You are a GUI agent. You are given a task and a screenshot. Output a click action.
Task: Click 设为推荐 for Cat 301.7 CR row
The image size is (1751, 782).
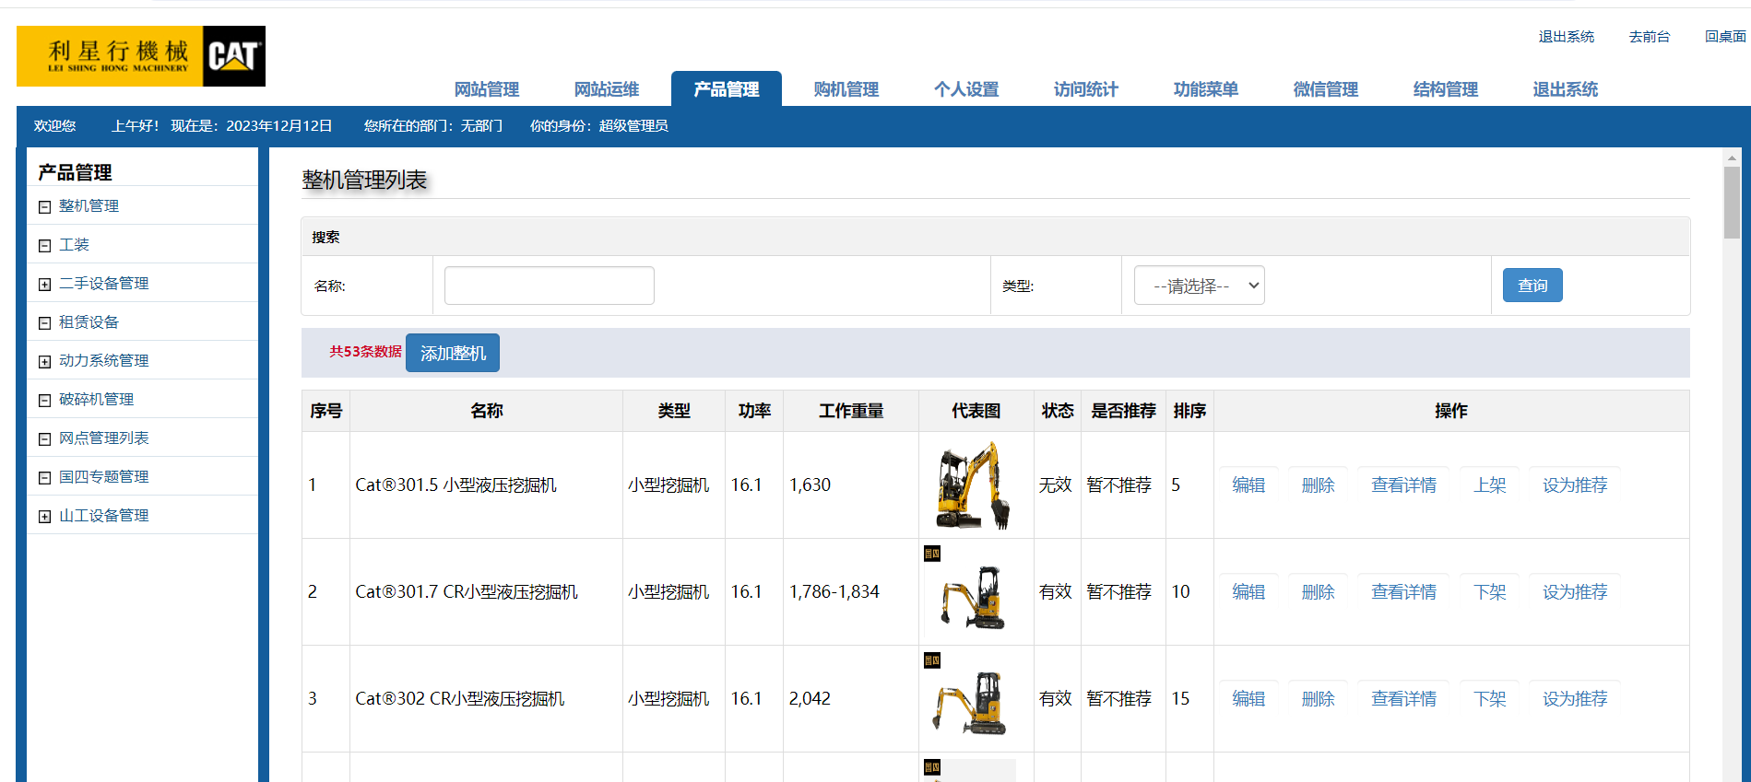tap(1575, 591)
